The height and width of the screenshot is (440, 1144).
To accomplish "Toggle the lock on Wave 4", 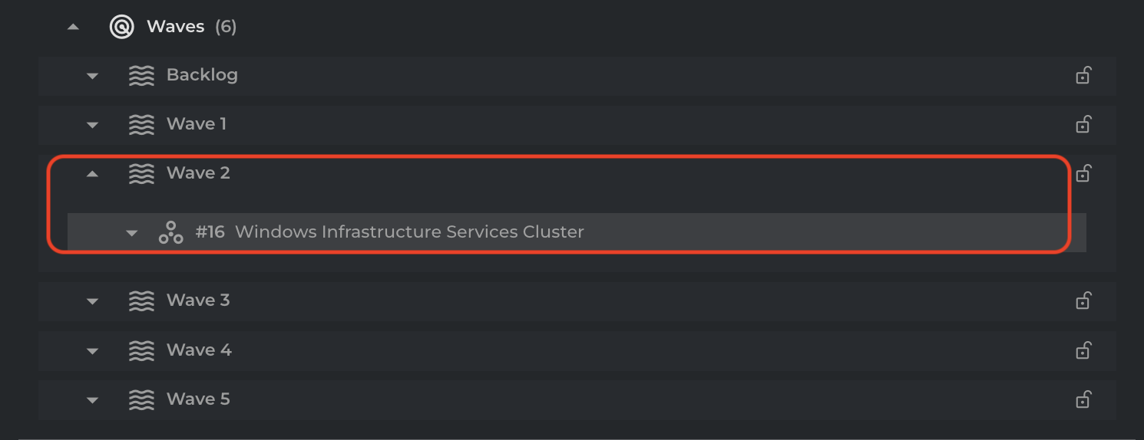I will pyautogui.click(x=1083, y=350).
